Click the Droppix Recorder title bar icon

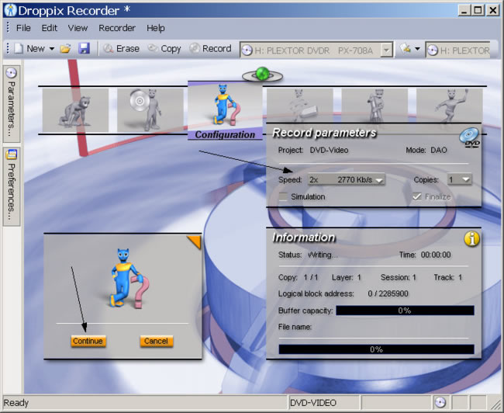(x=10, y=10)
